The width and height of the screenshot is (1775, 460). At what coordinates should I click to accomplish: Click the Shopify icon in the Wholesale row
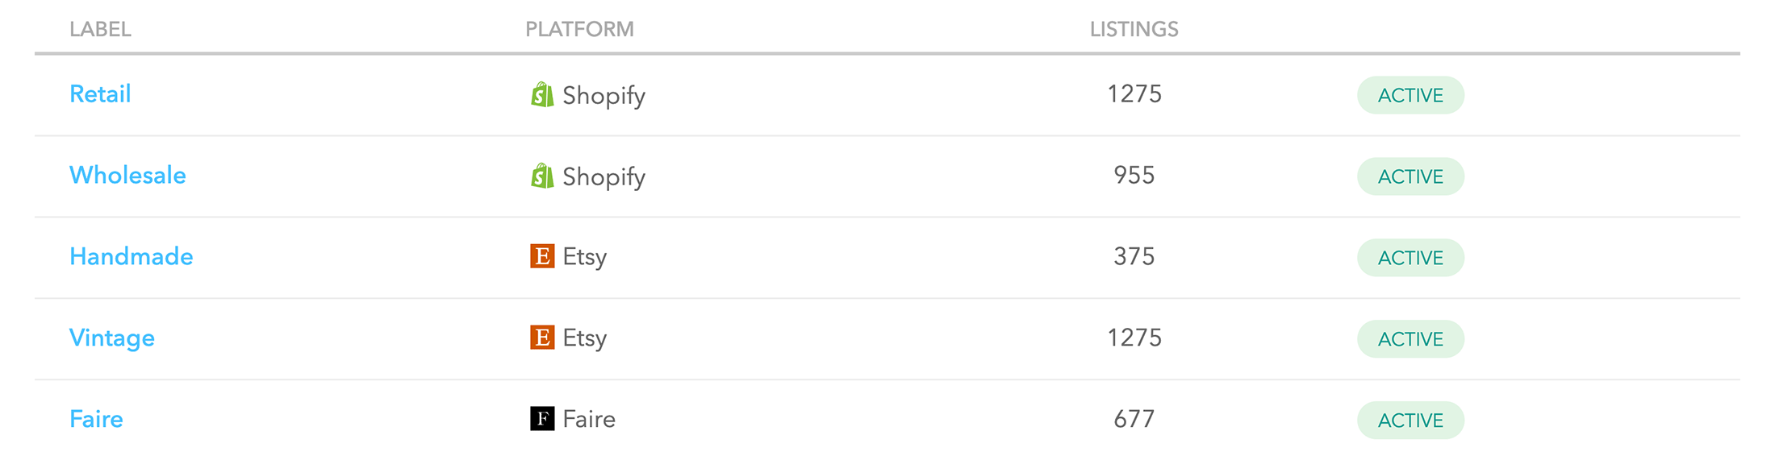(x=542, y=176)
